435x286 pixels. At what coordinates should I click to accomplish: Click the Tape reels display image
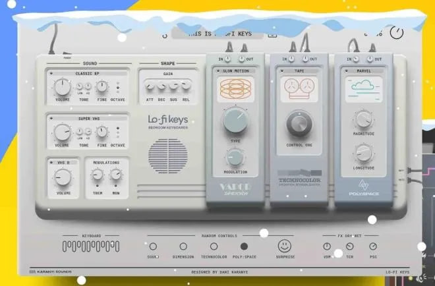tap(299, 90)
